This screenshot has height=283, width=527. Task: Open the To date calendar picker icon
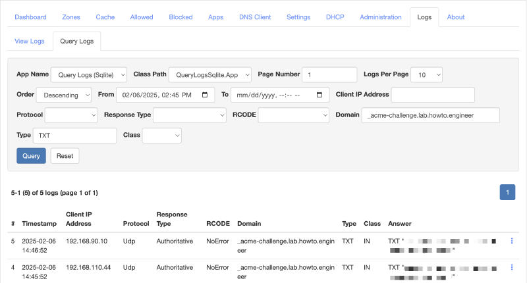(x=319, y=95)
